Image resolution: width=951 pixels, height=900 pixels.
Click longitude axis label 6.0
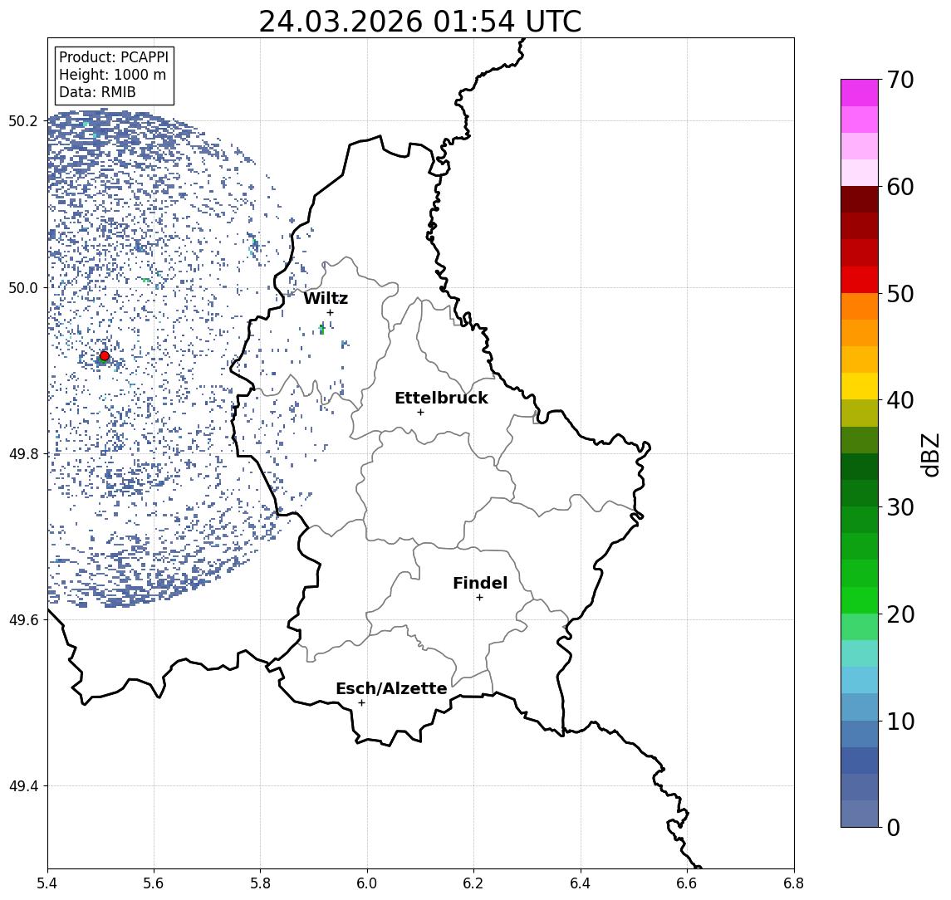(x=367, y=883)
